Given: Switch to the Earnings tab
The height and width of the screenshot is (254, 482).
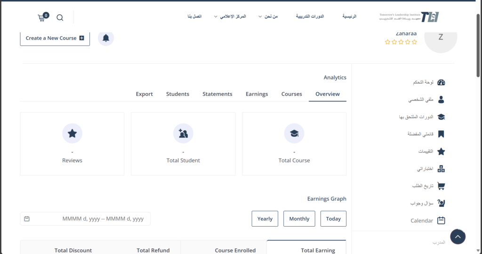Looking at the screenshot, I should click(x=257, y=94).
